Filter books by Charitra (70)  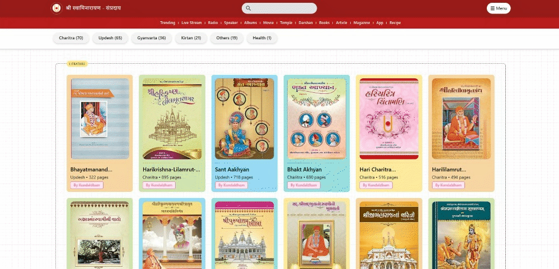click(71, 38)
